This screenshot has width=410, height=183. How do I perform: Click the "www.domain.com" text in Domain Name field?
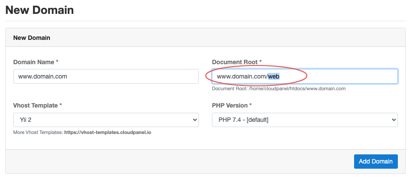click(42, 77)
